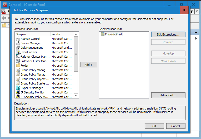
Task: Select the Hyper-V Manager icon
Action: 18,88
